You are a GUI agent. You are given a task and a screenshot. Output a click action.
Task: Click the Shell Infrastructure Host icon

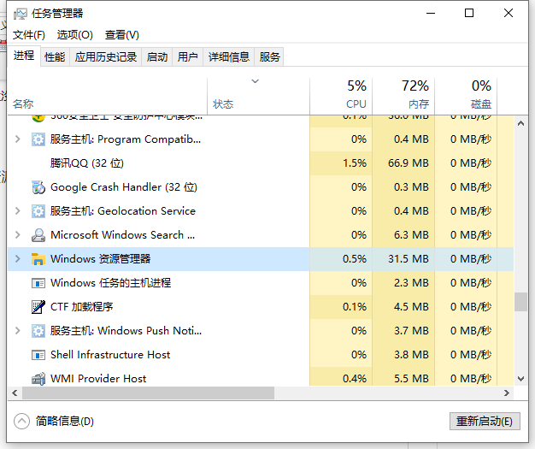(38, 355)
